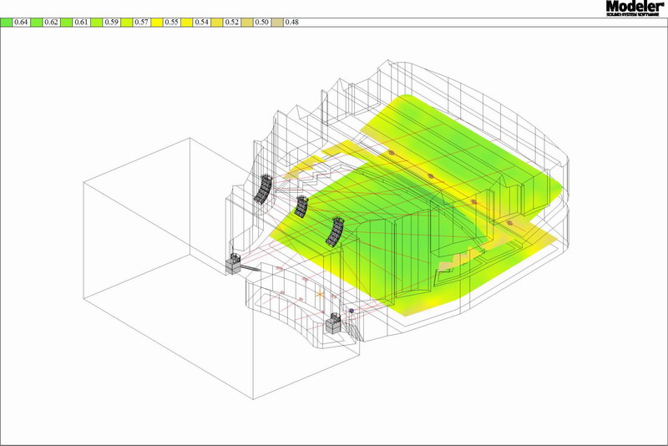Click the color swatch for 0.59
This screenshot has width=668, height=446.
pos(95,22)
